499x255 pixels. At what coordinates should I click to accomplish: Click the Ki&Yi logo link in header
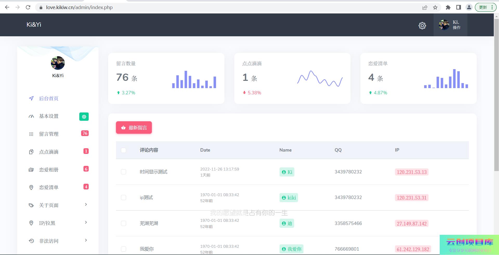(x=34, y=25)
